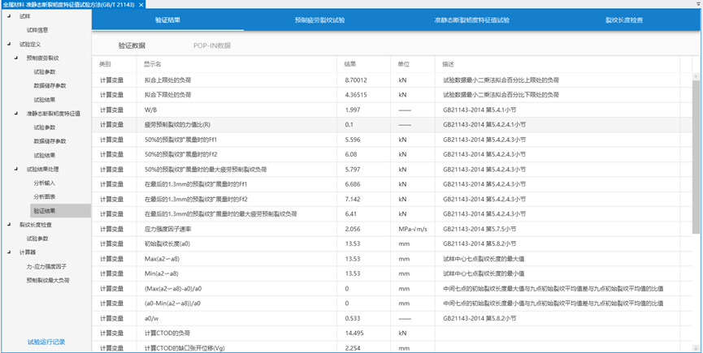
Task: Switch to the 预制疲劳裂纹试验 tab
Action: click(319, 19)
